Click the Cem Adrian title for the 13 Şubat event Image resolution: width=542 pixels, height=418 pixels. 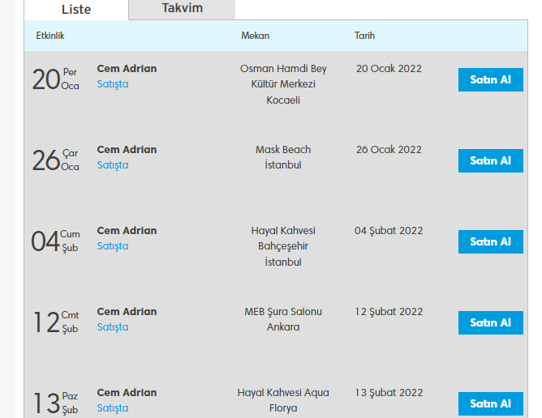tap(127, 393)
